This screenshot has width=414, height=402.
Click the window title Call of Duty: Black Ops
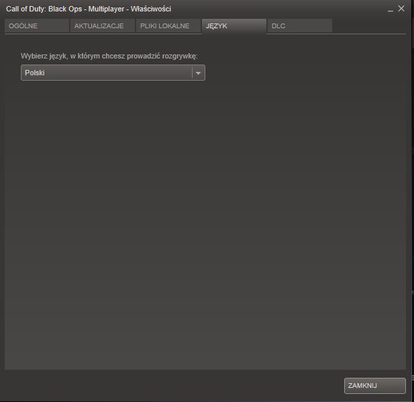tap(89, 9)
